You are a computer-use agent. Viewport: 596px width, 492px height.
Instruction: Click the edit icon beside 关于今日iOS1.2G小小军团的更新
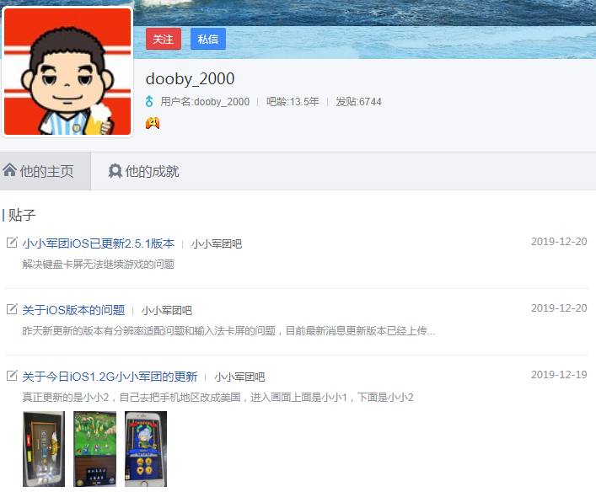pyautogui.click(x=12, y=376)
